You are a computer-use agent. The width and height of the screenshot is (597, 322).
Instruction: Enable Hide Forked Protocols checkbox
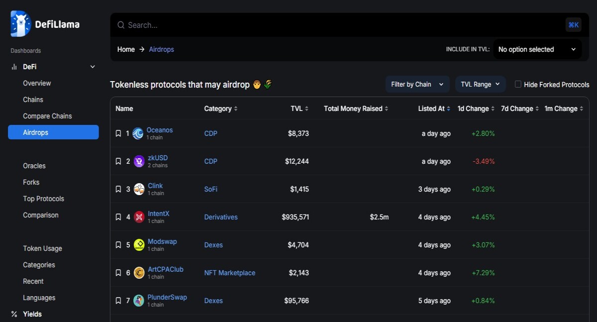pos(518,84)
